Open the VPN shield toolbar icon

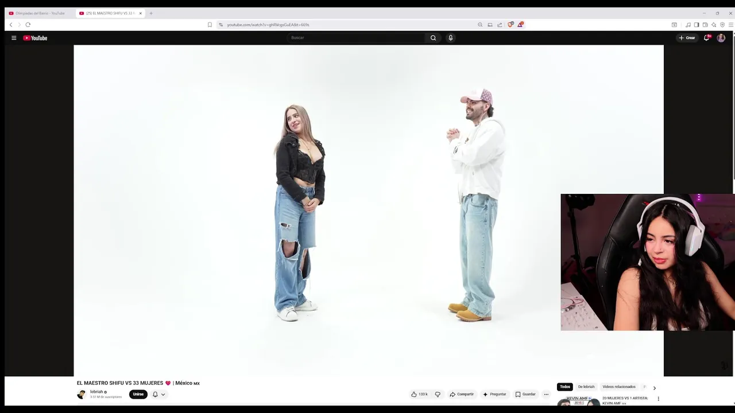(722, 25)
